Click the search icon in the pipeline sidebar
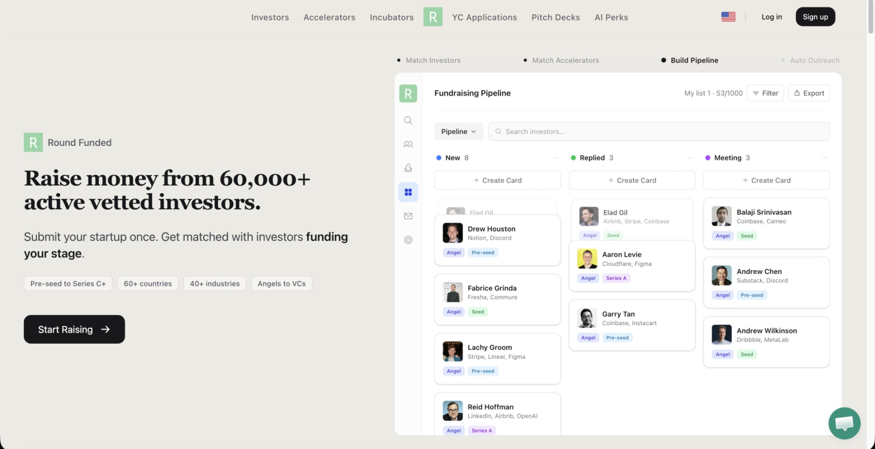 tap(408, 120)
